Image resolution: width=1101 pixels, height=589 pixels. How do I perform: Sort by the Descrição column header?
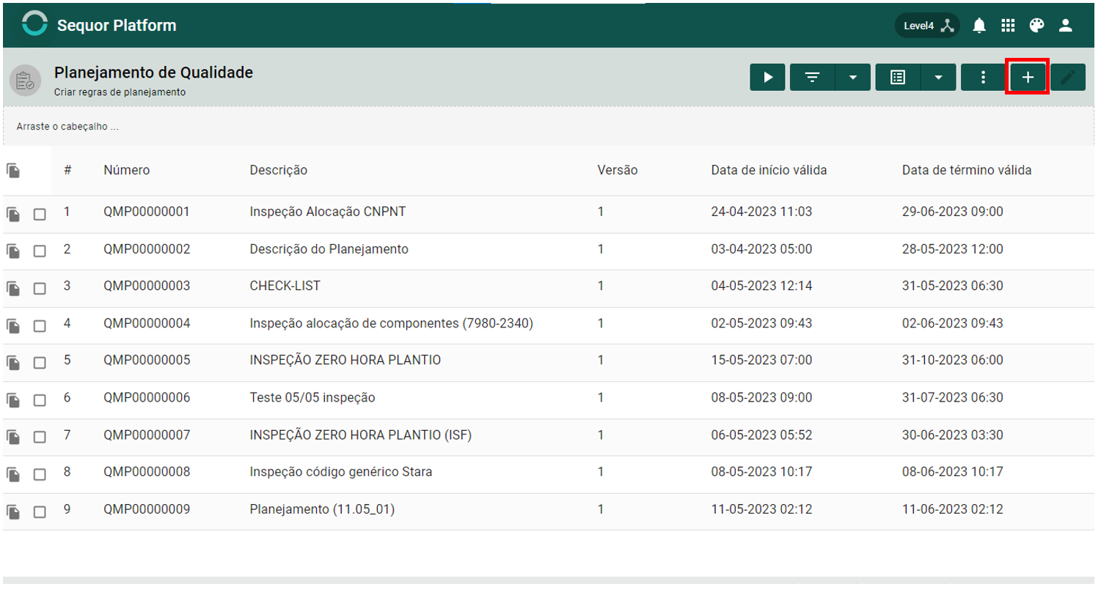(278, 170)
